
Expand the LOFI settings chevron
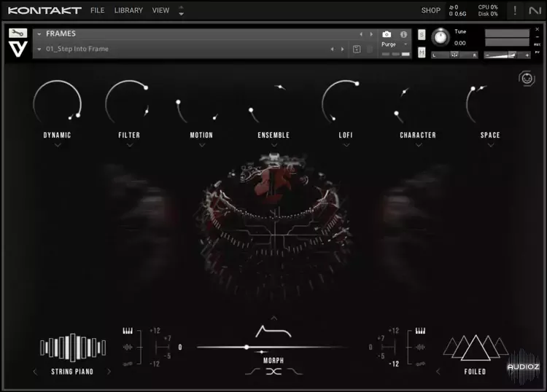click(346, 145)
